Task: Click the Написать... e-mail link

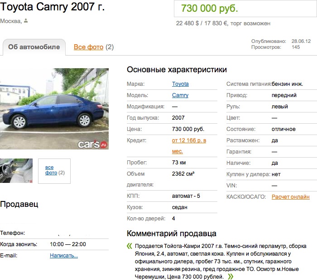Action: click(64, 256)
